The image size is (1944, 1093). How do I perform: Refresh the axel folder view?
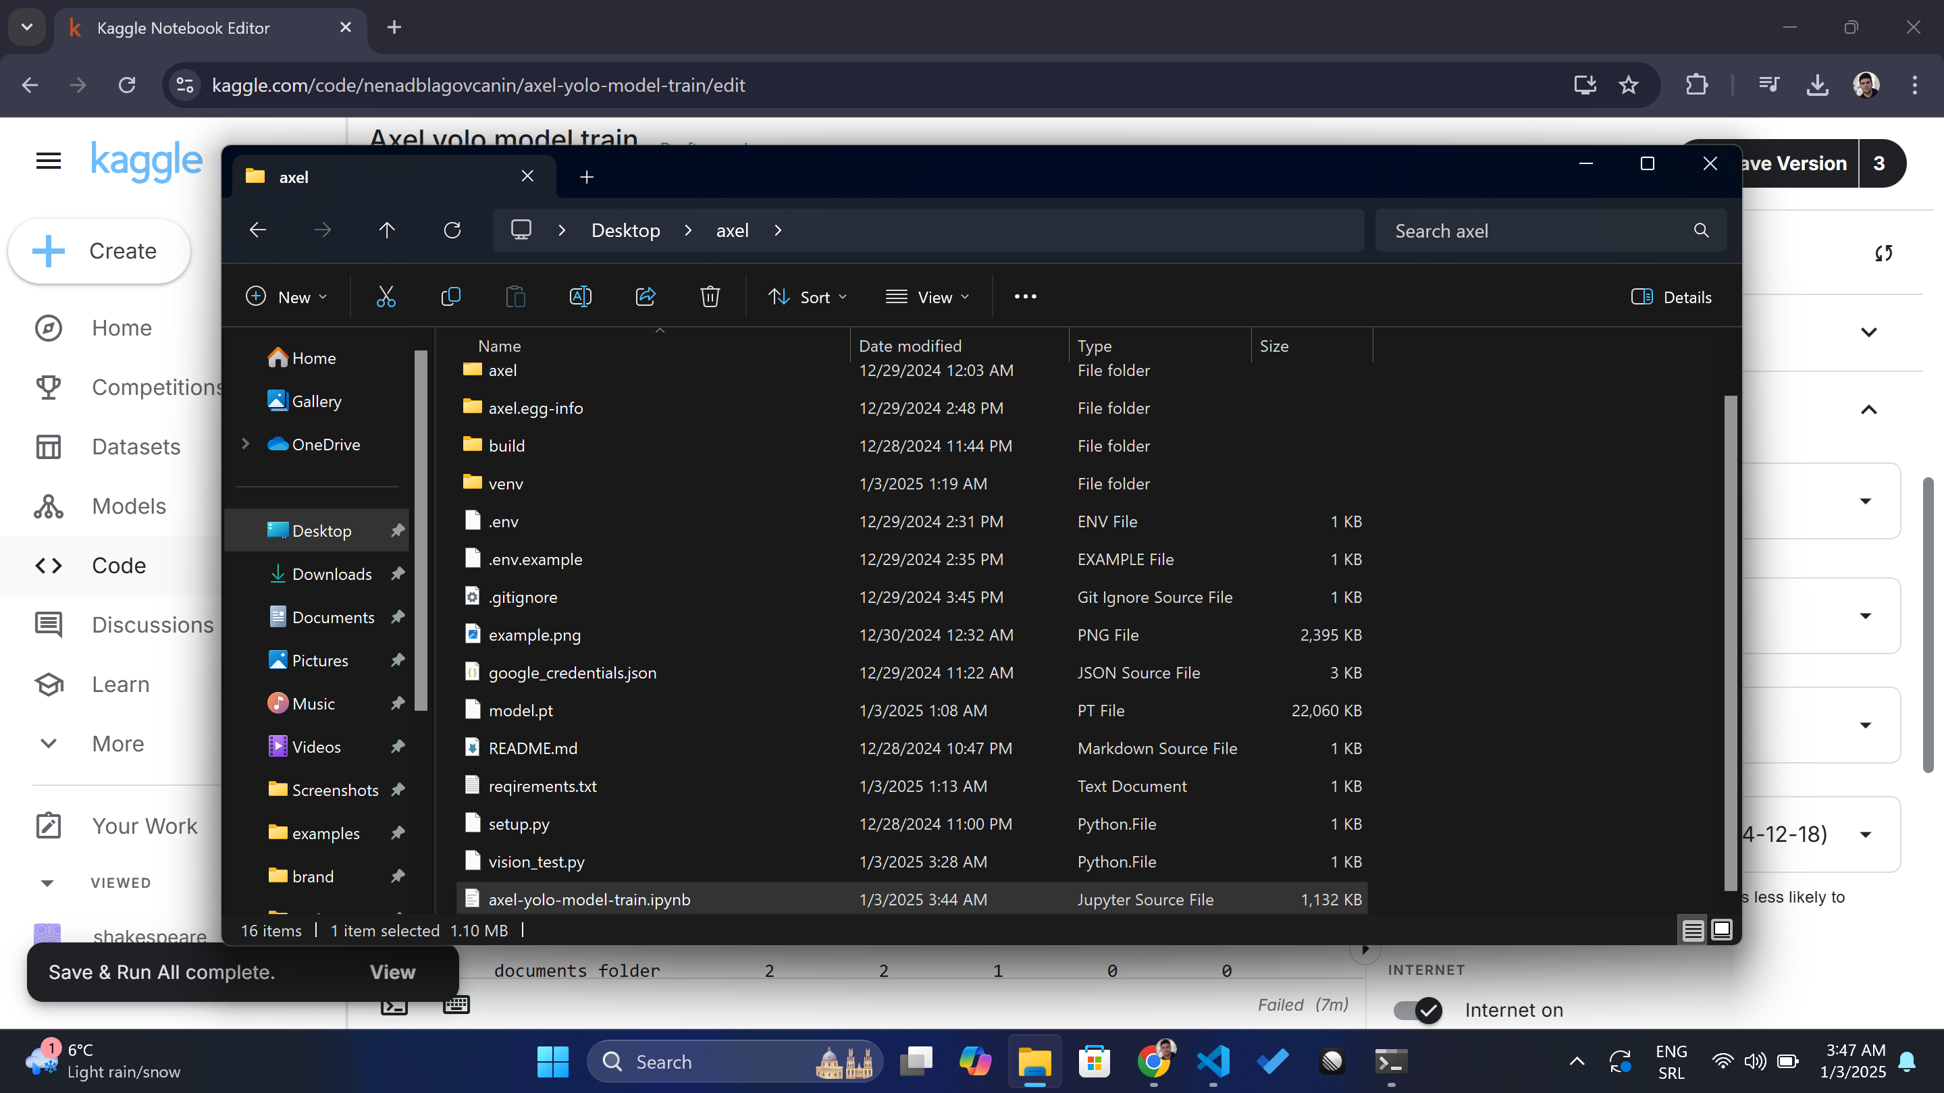[452, 230]
